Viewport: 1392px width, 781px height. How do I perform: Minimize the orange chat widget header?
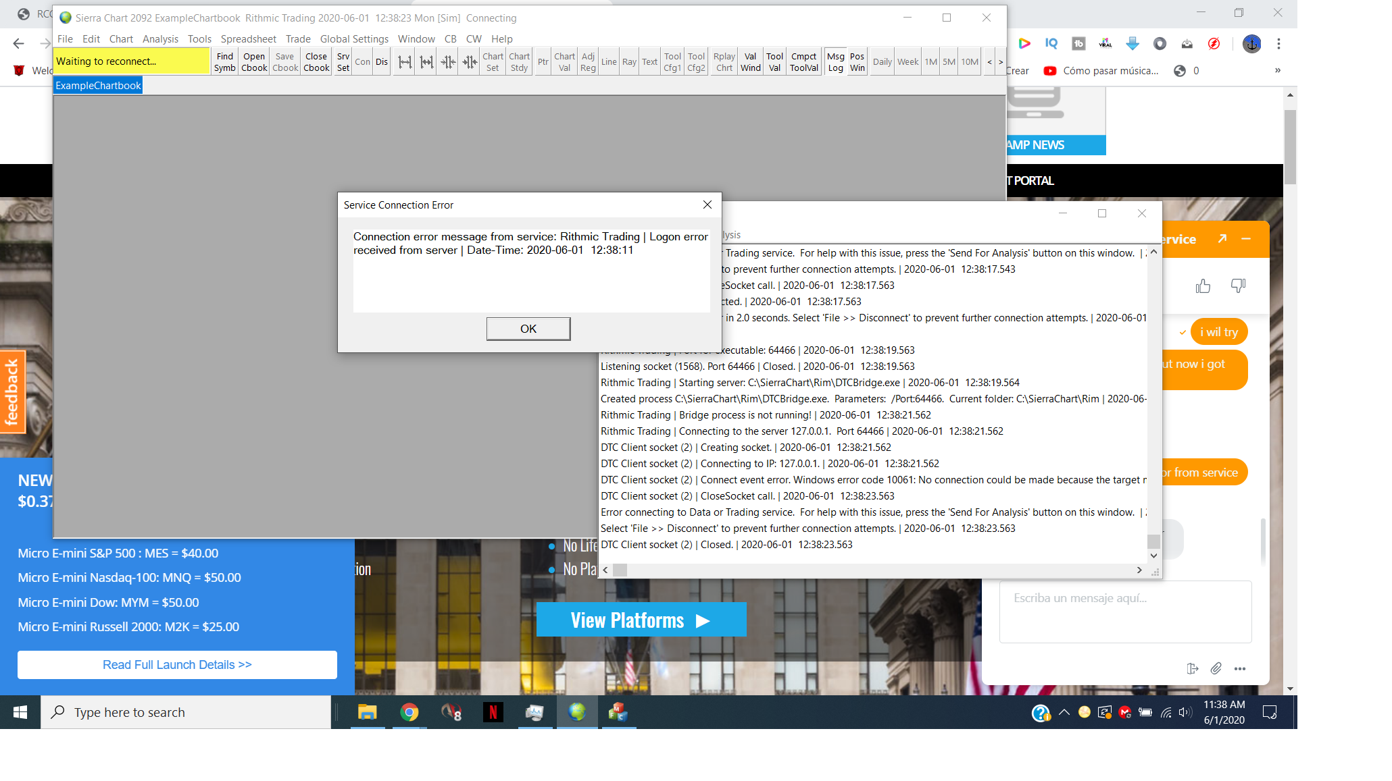(x=1246, y=238)
